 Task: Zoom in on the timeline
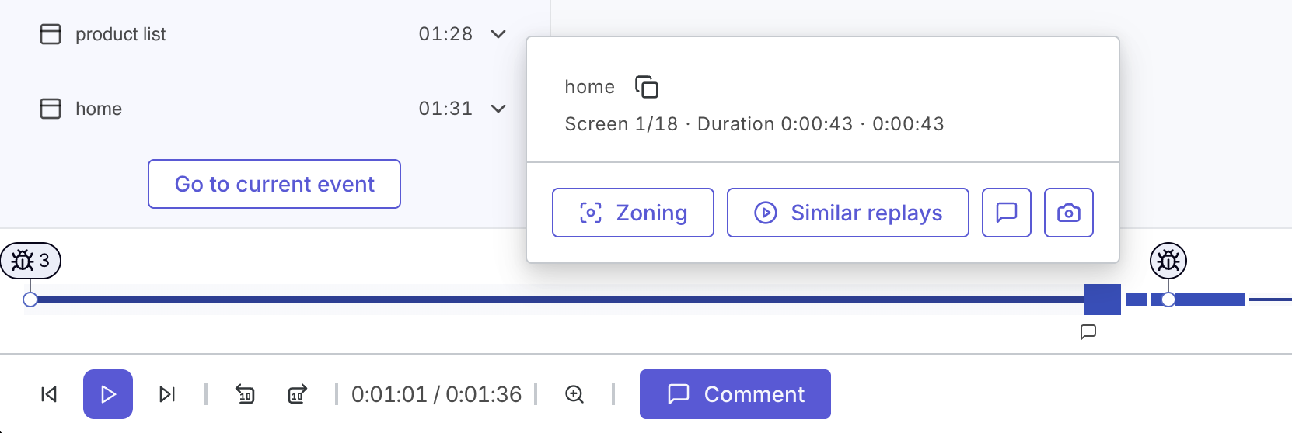coord(574,394)
